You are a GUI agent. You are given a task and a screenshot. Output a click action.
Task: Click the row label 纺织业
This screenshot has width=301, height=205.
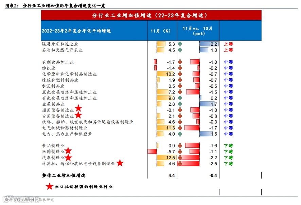[49, 68]
